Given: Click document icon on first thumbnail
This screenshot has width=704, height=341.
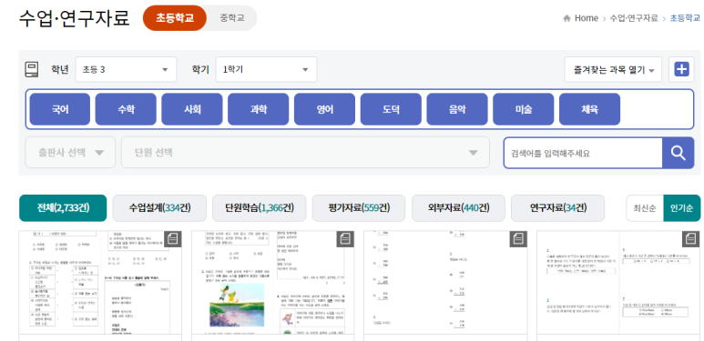Looking at the screenshot, I should coord(173,239).
